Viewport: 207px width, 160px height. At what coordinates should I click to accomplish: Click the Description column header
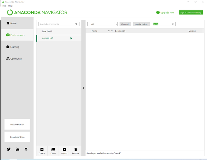point(120,31)
